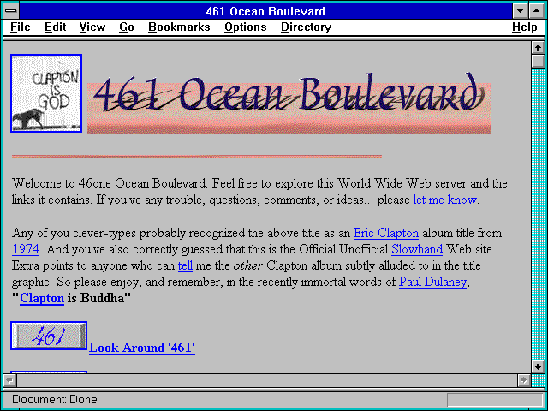Click the 'tell' link
The width and height of the screenshot is (548, 411).
185,266
